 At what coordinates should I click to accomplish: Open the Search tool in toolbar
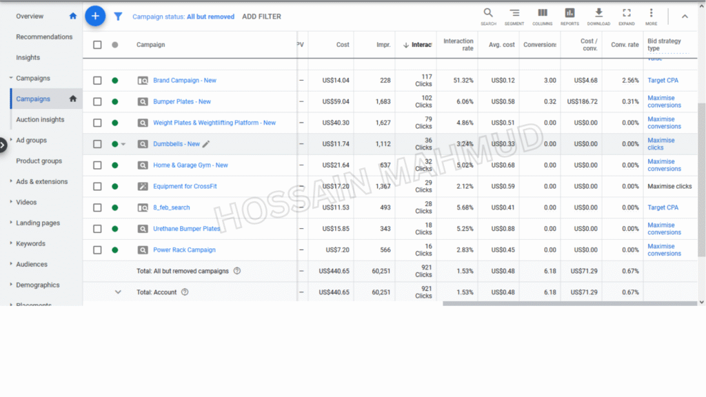[488, 17]
